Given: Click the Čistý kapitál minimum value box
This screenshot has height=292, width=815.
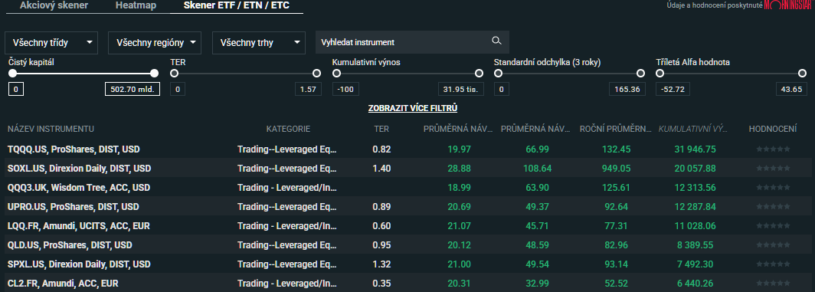Looking at the screenshot, I should (x=16, y=89).
